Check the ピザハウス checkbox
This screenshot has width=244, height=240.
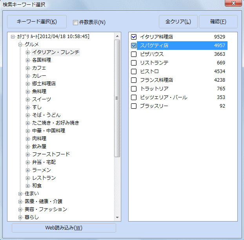[x=134, y=54]
